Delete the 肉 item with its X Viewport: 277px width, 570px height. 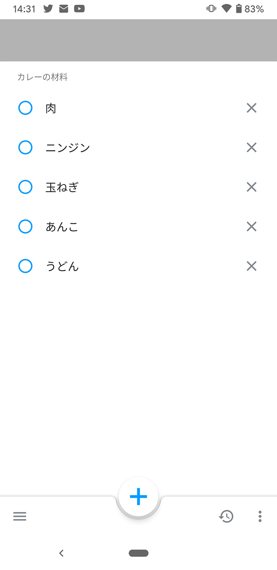[x=251, y=108]
